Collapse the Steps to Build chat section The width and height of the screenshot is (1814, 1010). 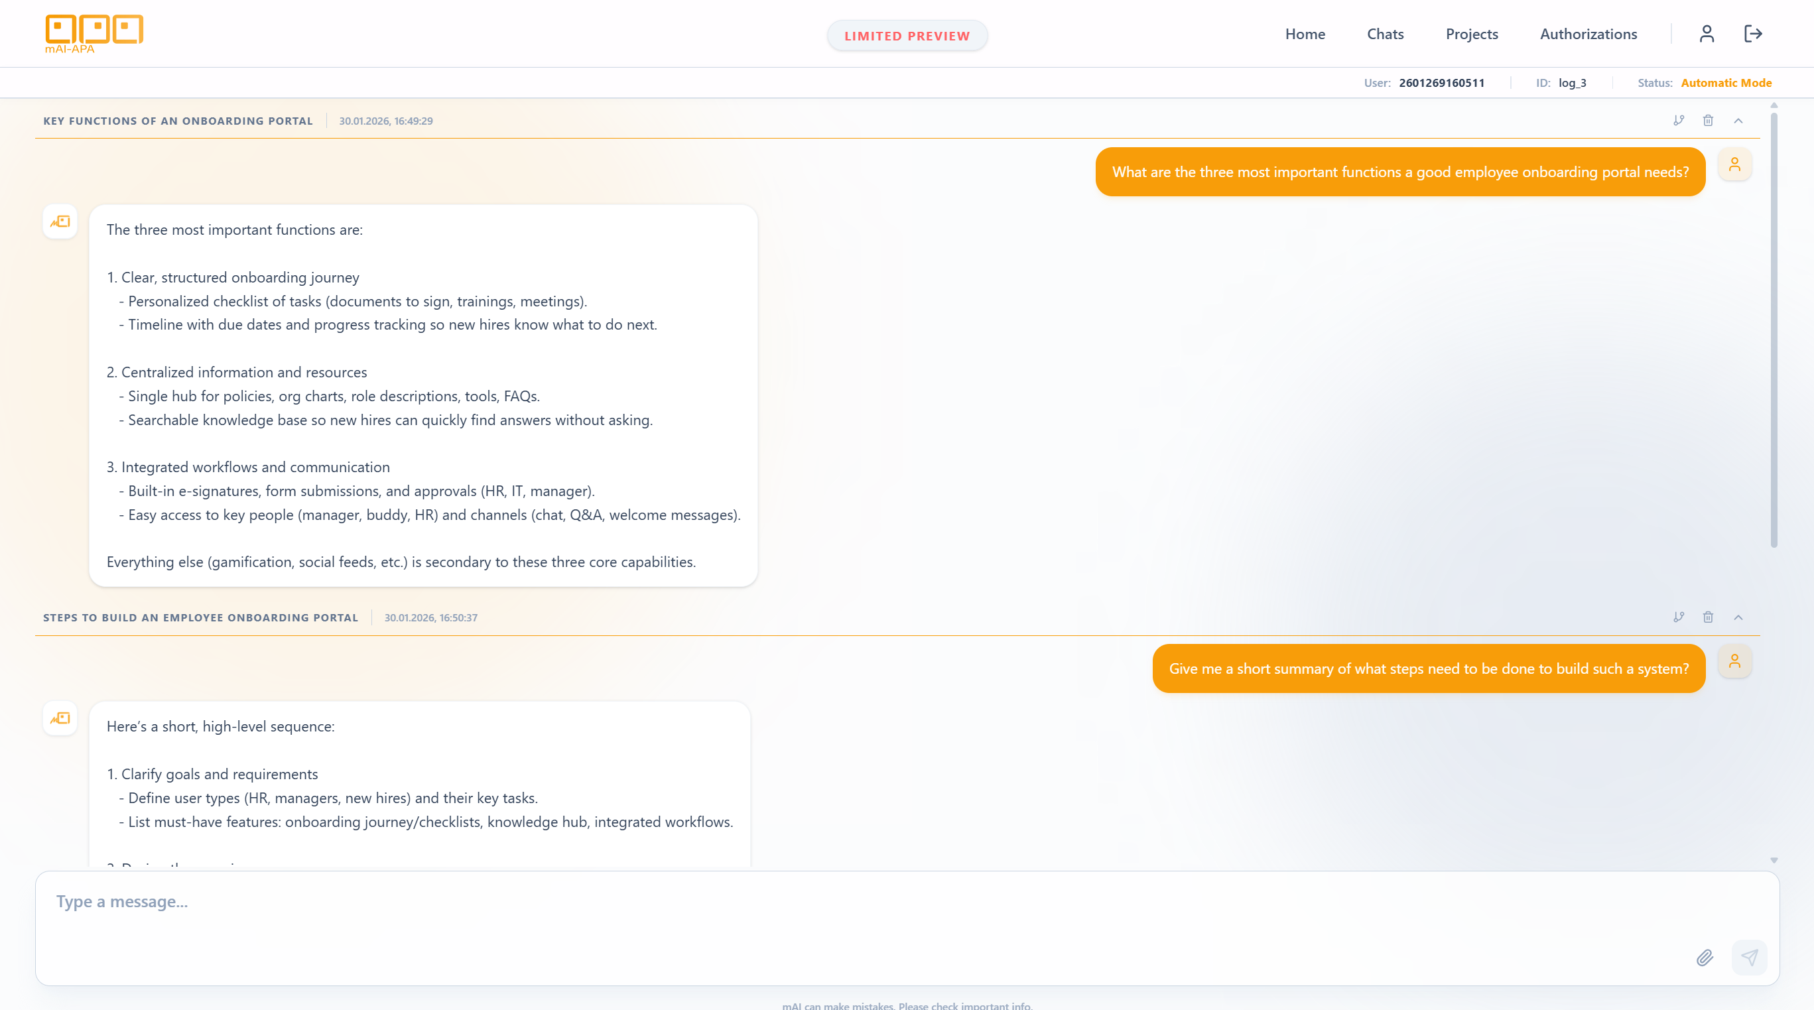point(1738,617)
